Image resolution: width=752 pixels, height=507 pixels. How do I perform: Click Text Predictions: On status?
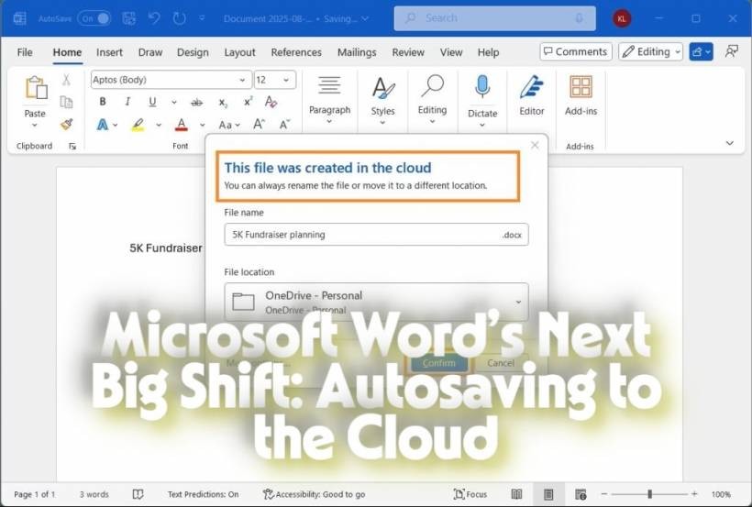click(203, 494)
